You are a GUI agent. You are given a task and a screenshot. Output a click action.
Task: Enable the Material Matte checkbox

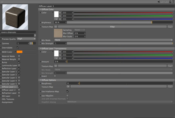coord(19,56)
